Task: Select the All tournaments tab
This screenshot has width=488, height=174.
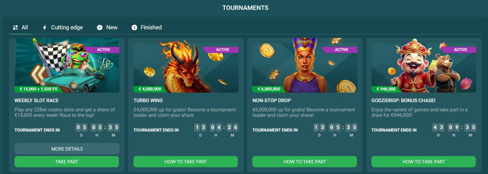Action: click(x=20, y=27)
